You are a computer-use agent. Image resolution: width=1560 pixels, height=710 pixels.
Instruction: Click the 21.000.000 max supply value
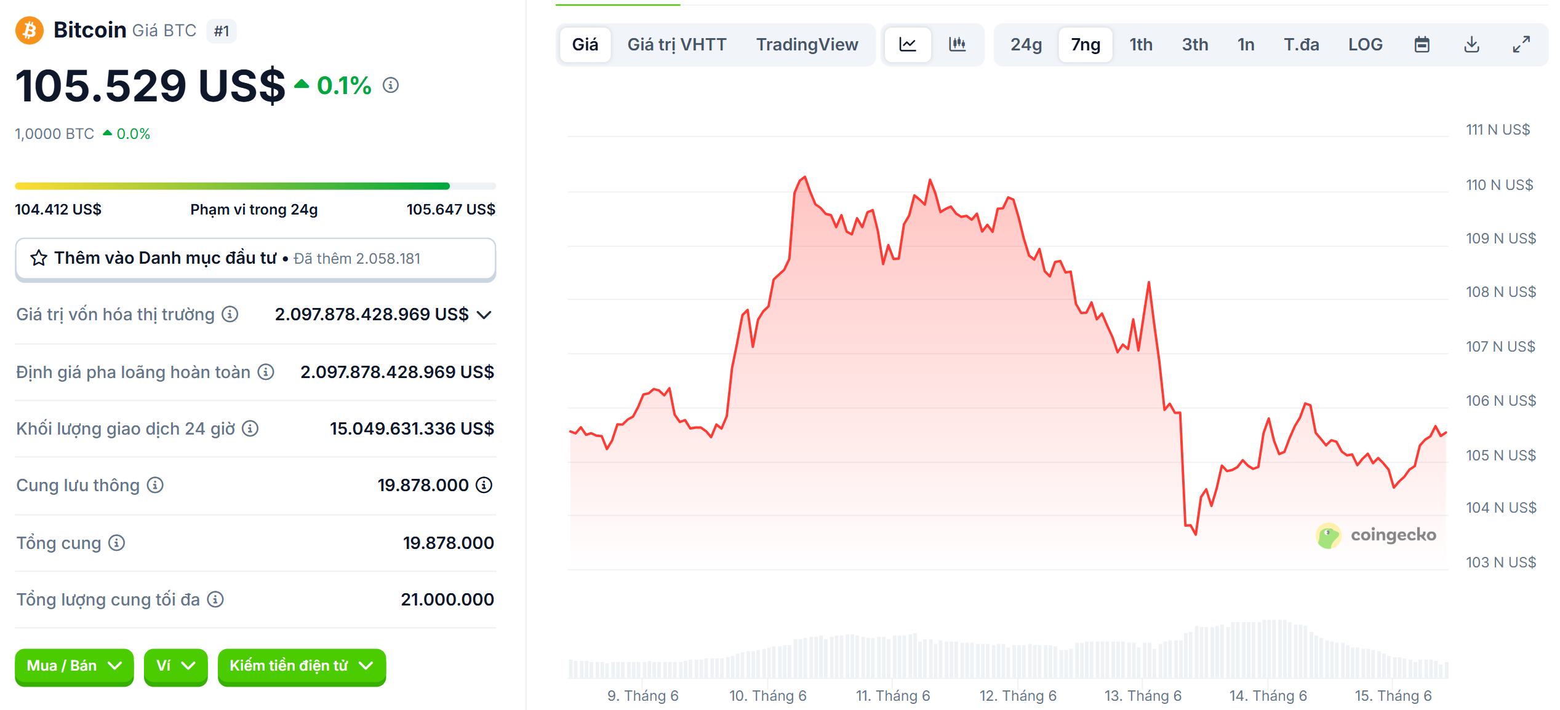coord(447,599)
